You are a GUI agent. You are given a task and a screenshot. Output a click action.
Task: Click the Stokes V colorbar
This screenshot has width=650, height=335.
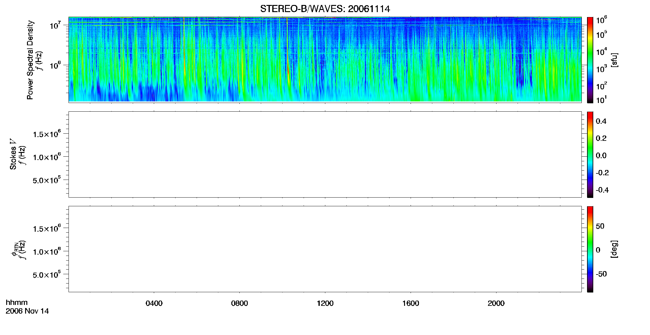click(x=590, y=154)
